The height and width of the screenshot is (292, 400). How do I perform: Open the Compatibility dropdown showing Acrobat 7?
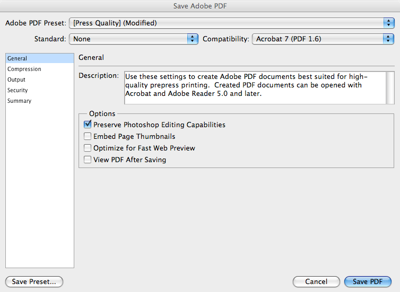click(x=323, y=39)
